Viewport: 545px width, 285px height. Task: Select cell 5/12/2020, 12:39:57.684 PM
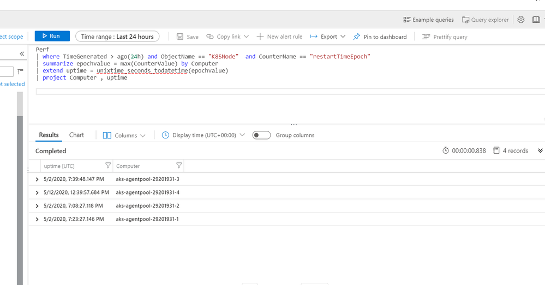[76, 192]
